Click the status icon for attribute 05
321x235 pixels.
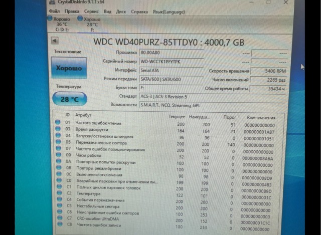(x=58, y=141)
